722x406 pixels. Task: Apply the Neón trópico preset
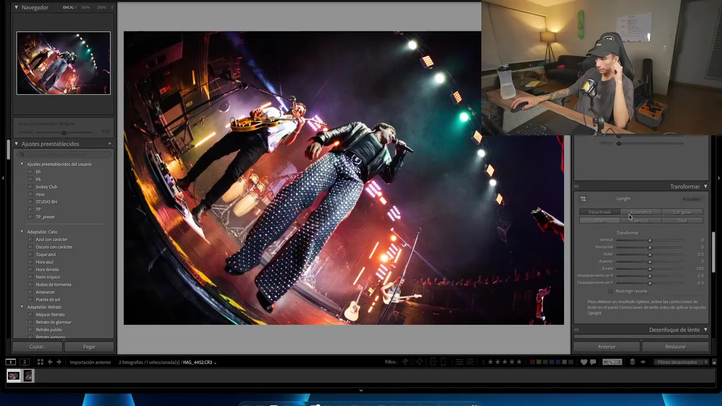pos(48,277)
